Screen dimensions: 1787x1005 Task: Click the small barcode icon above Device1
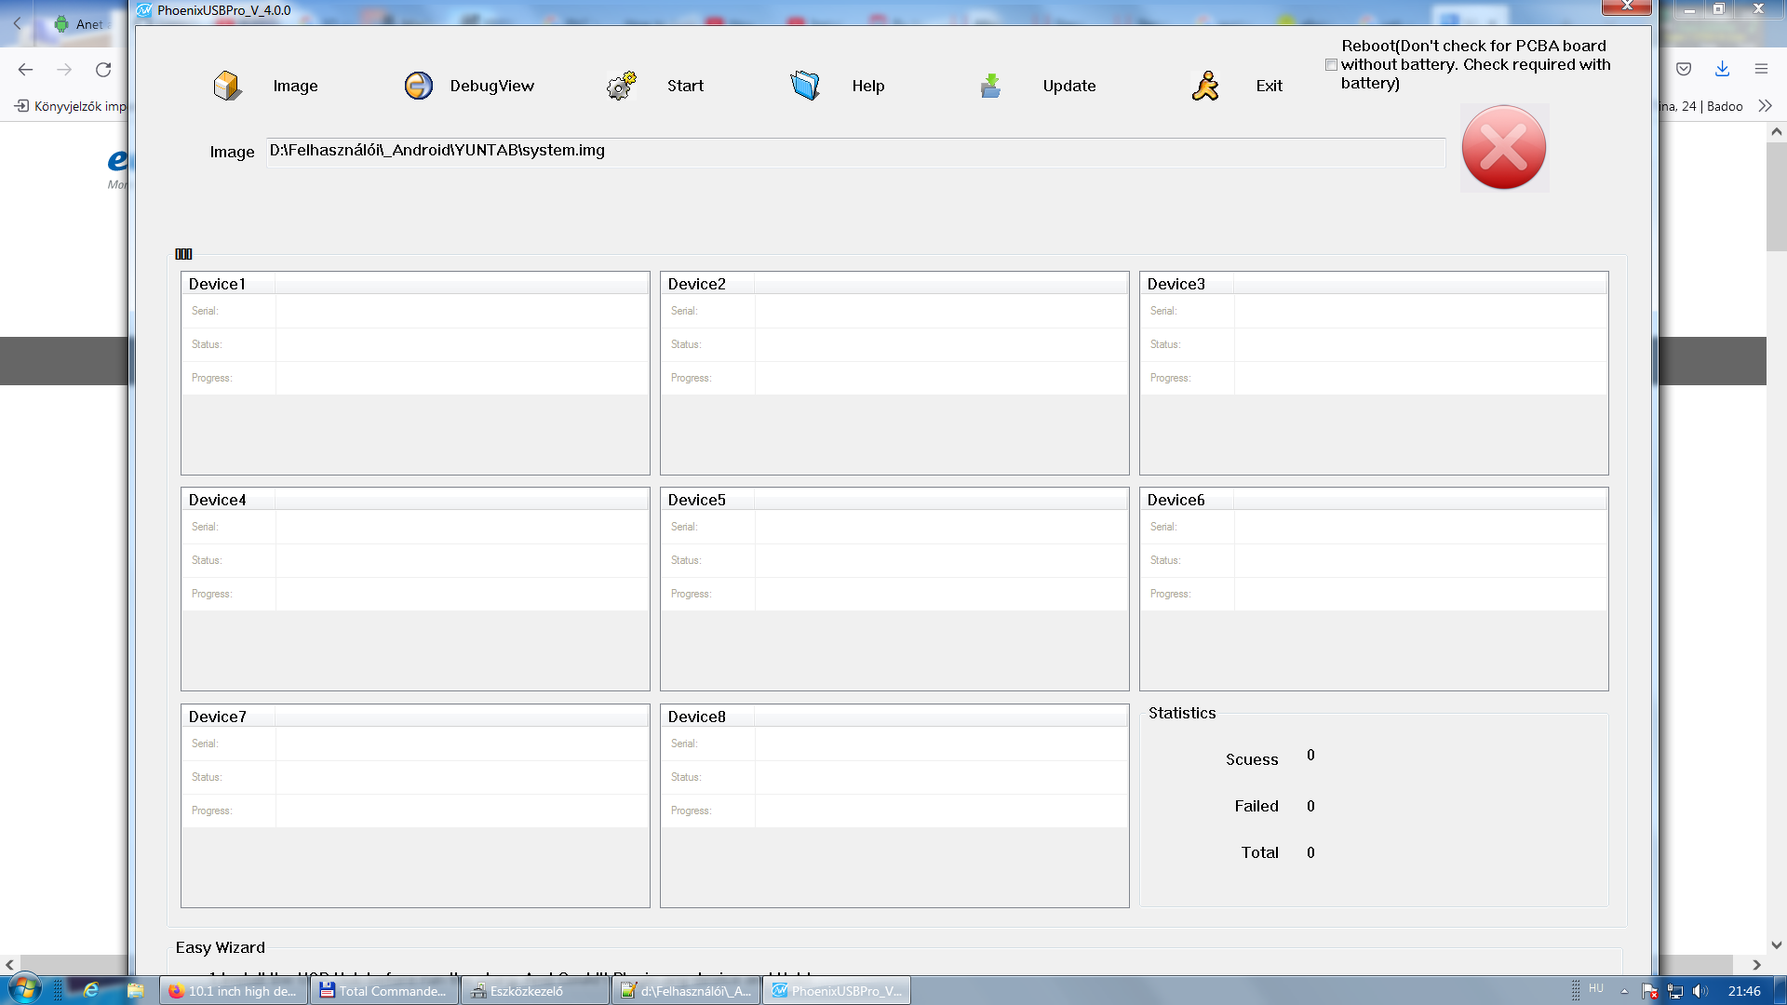[183, 254]
